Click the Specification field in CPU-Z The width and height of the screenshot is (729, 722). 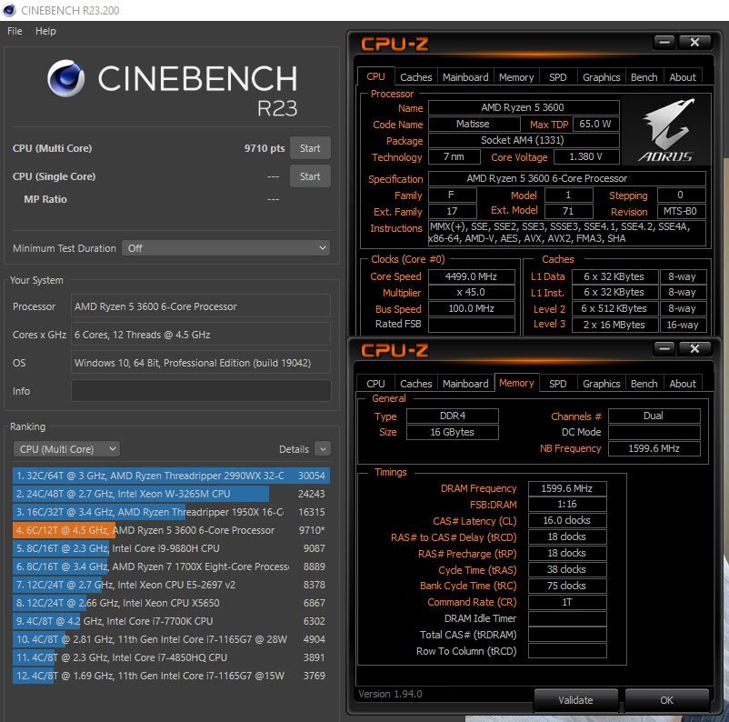(x=566, y=178)
